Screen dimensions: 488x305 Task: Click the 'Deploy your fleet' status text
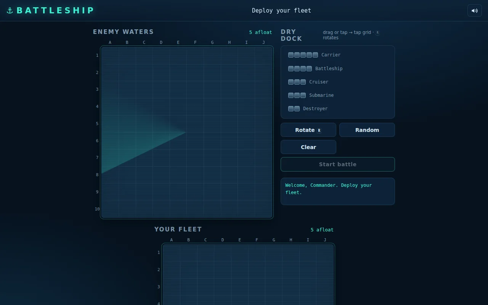click(281, 11)
